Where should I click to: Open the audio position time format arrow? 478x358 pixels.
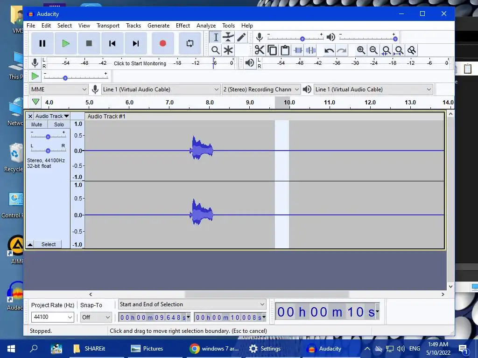click(x=377, y=311)
